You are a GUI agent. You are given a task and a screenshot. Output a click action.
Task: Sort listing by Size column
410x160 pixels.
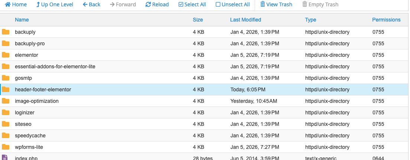click(198, 20)
